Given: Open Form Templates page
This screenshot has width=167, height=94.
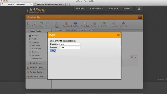Looking at the screenshot, I should click(97, 9).
